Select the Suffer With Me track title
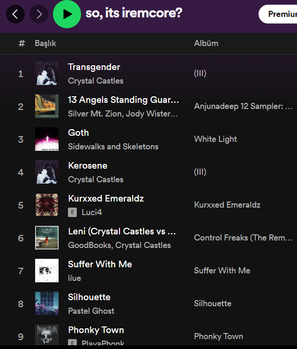This screenshot has width=297, height=349. pyautogui.click(x=100, y=264)
